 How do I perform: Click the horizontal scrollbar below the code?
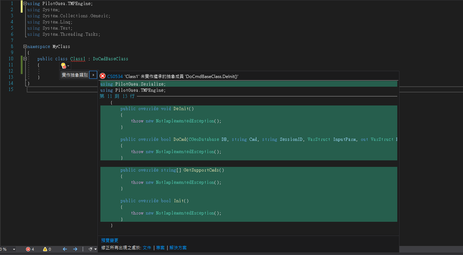point(61,89)
